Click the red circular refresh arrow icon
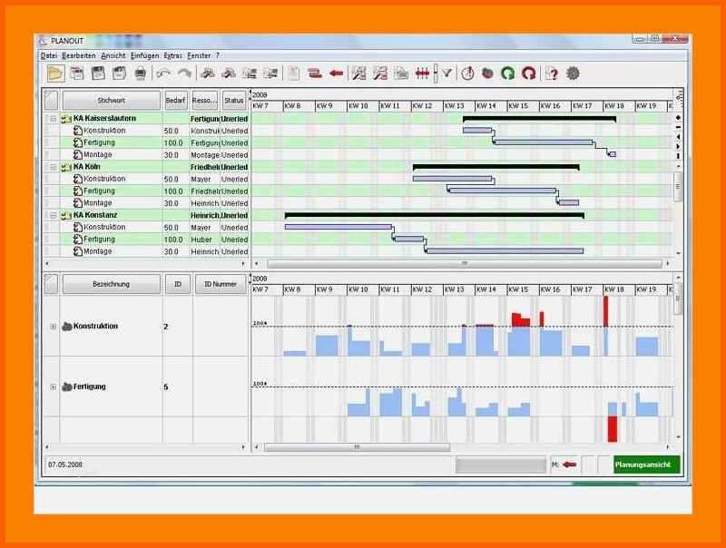 coord(529,73)
